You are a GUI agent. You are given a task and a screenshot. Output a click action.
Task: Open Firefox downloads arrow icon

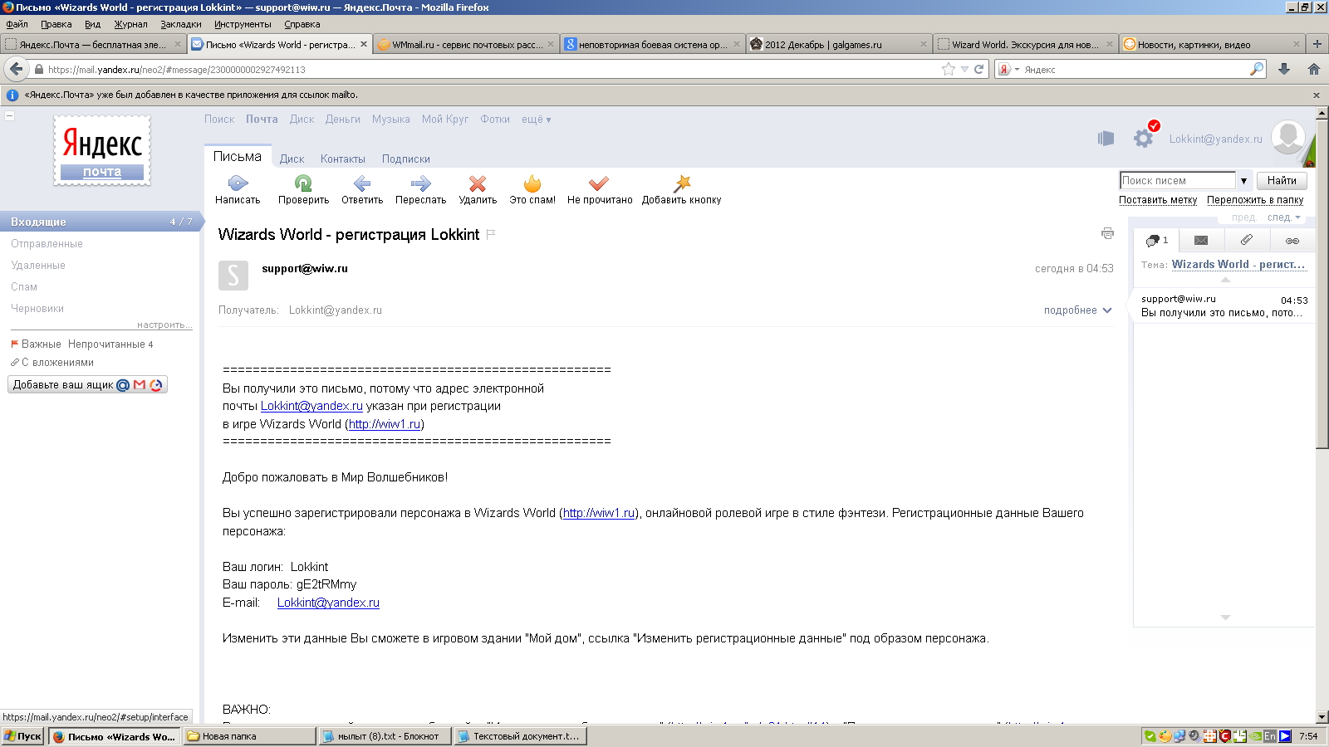click(x=1284, y=69)
